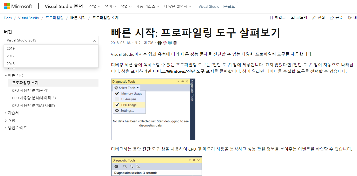This screenshot has width=357, height=176.
Task: Click the 빠른 시작 breadcrumb text
Action: [x=78, y=18]
